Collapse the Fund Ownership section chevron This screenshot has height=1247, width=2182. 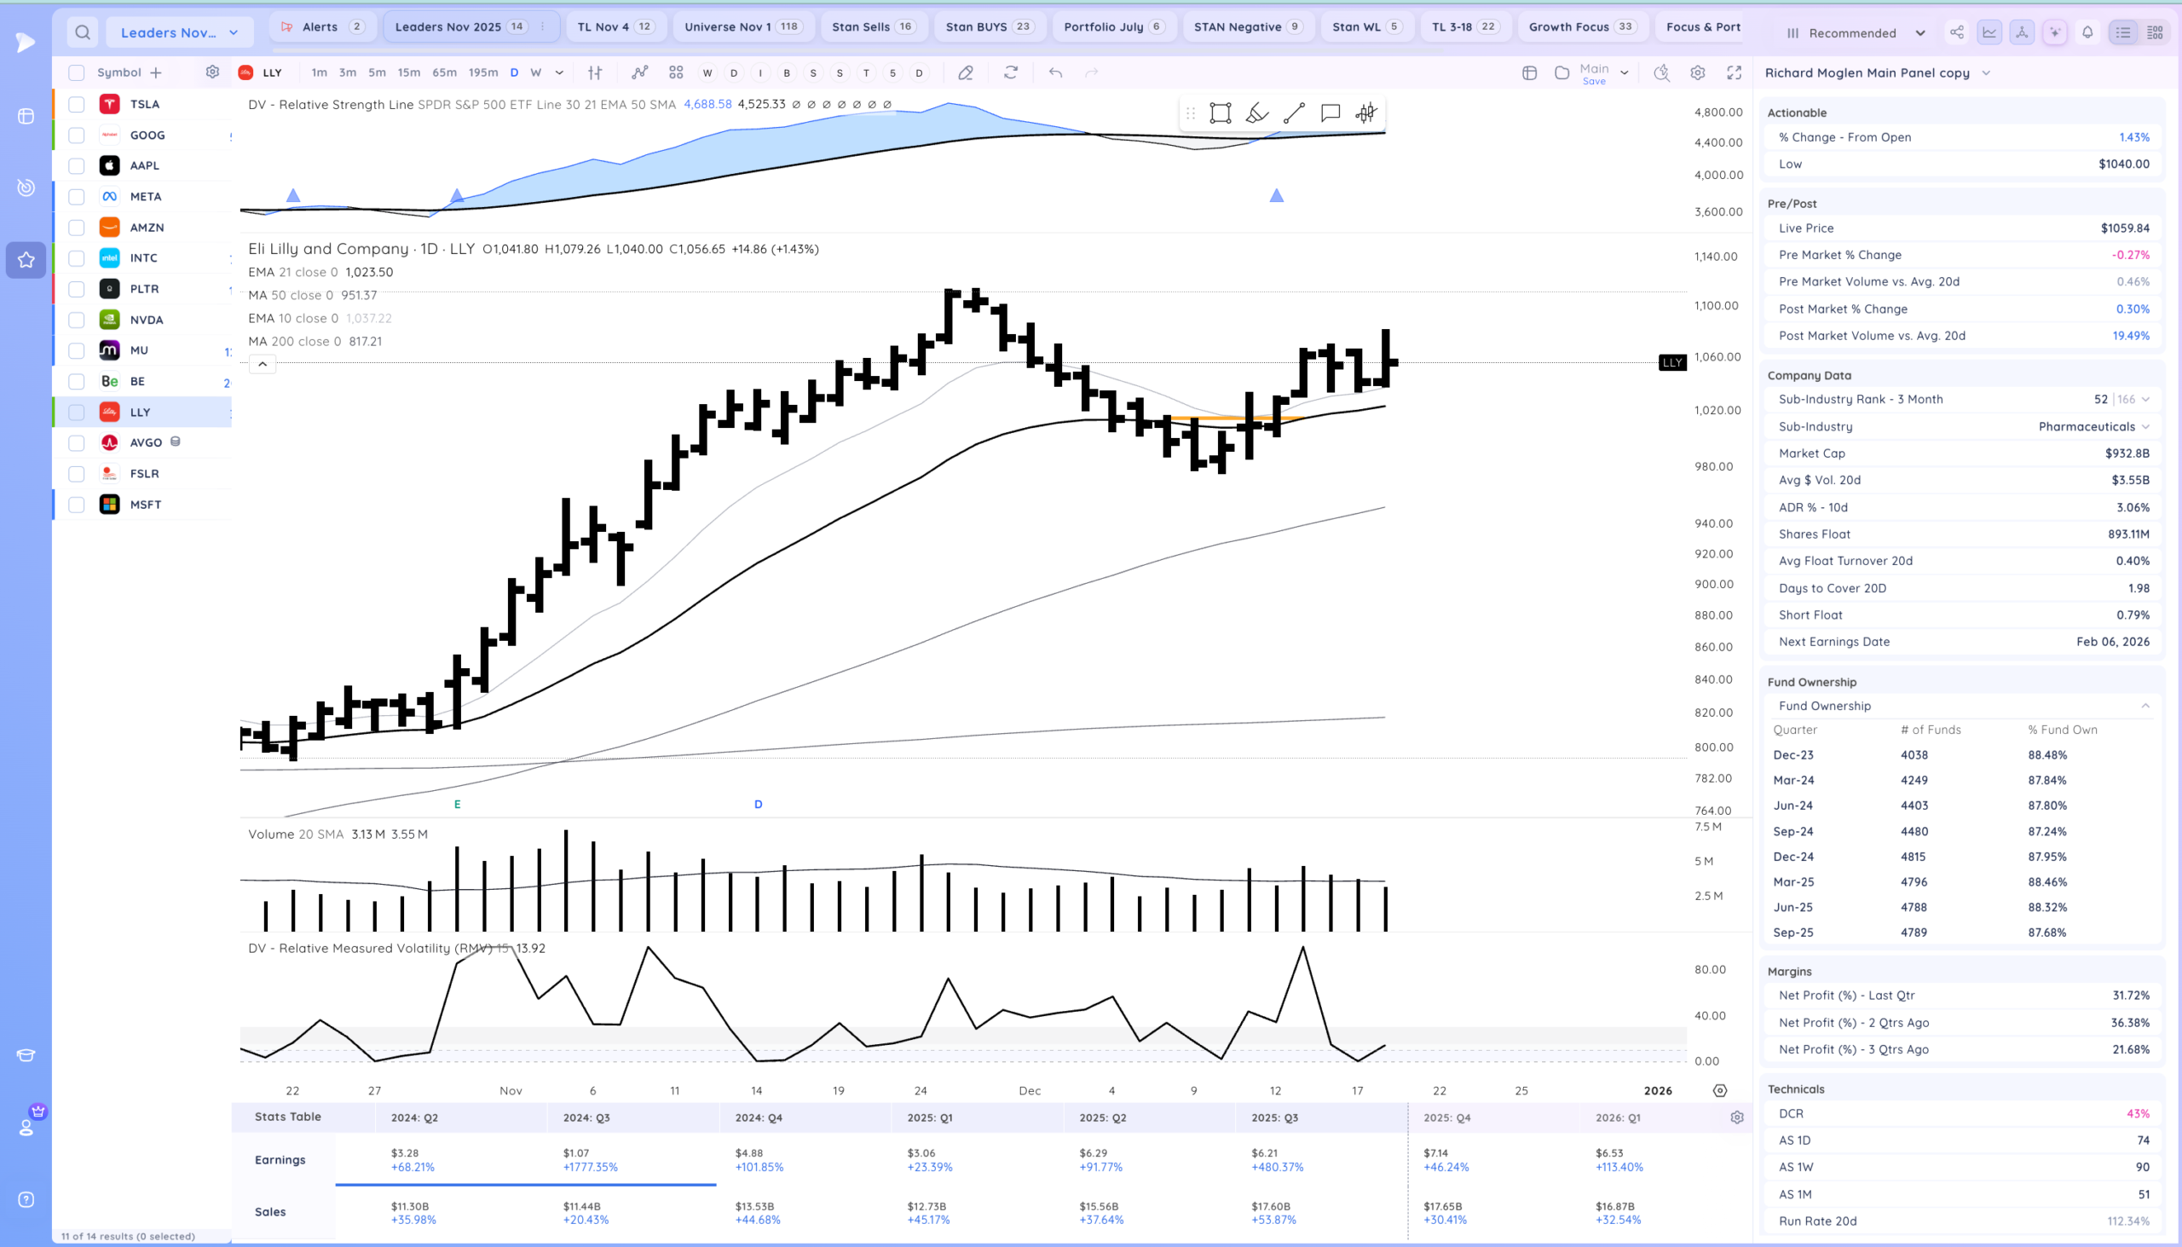tap(2145, 706)
